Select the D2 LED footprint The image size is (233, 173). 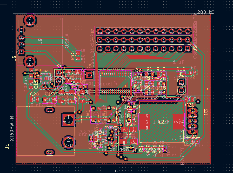click(x=192, y=73)
